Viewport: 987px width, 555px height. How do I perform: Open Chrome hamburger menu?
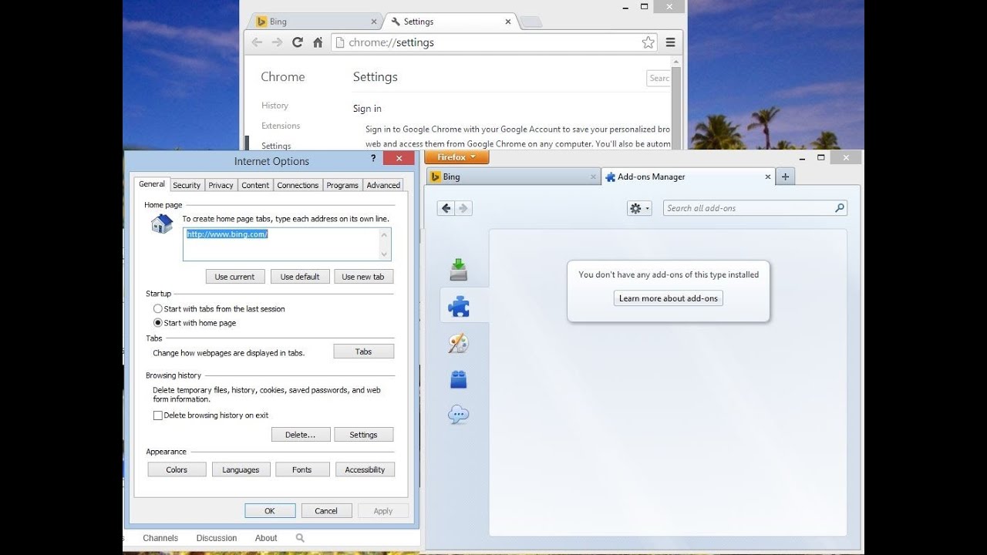pos(671,42)
